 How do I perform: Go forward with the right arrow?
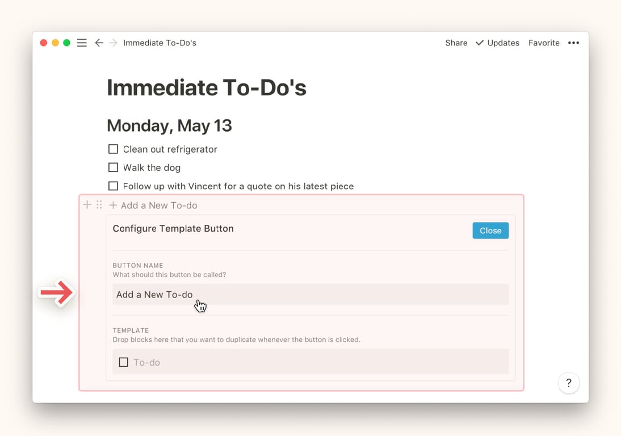click(x=113, y=43)
